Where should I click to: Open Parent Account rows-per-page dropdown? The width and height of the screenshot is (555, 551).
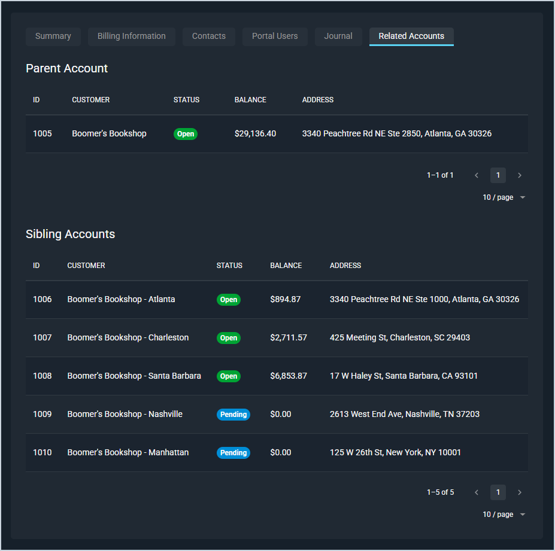coord(504,197)
